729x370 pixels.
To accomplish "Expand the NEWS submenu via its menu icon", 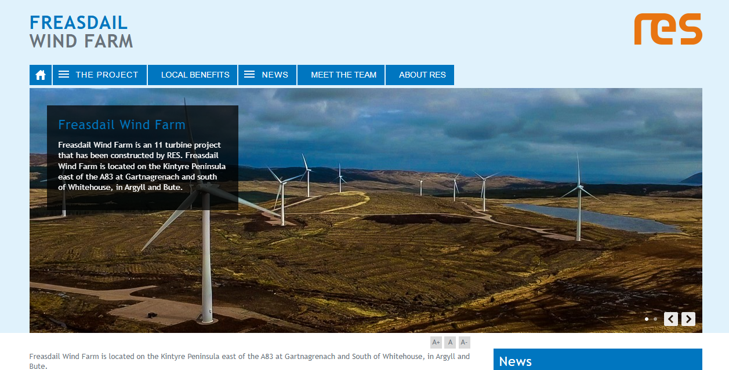I will [x=249, y=74].
